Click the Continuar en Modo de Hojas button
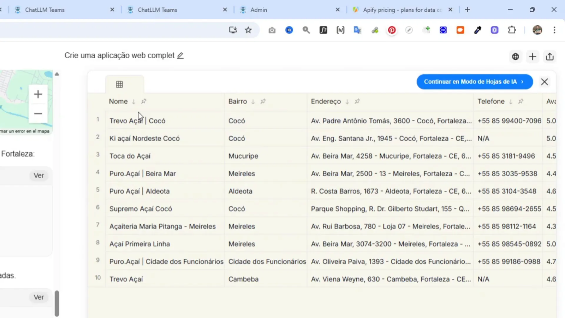565x318 pixels. [x=474, y=82]
